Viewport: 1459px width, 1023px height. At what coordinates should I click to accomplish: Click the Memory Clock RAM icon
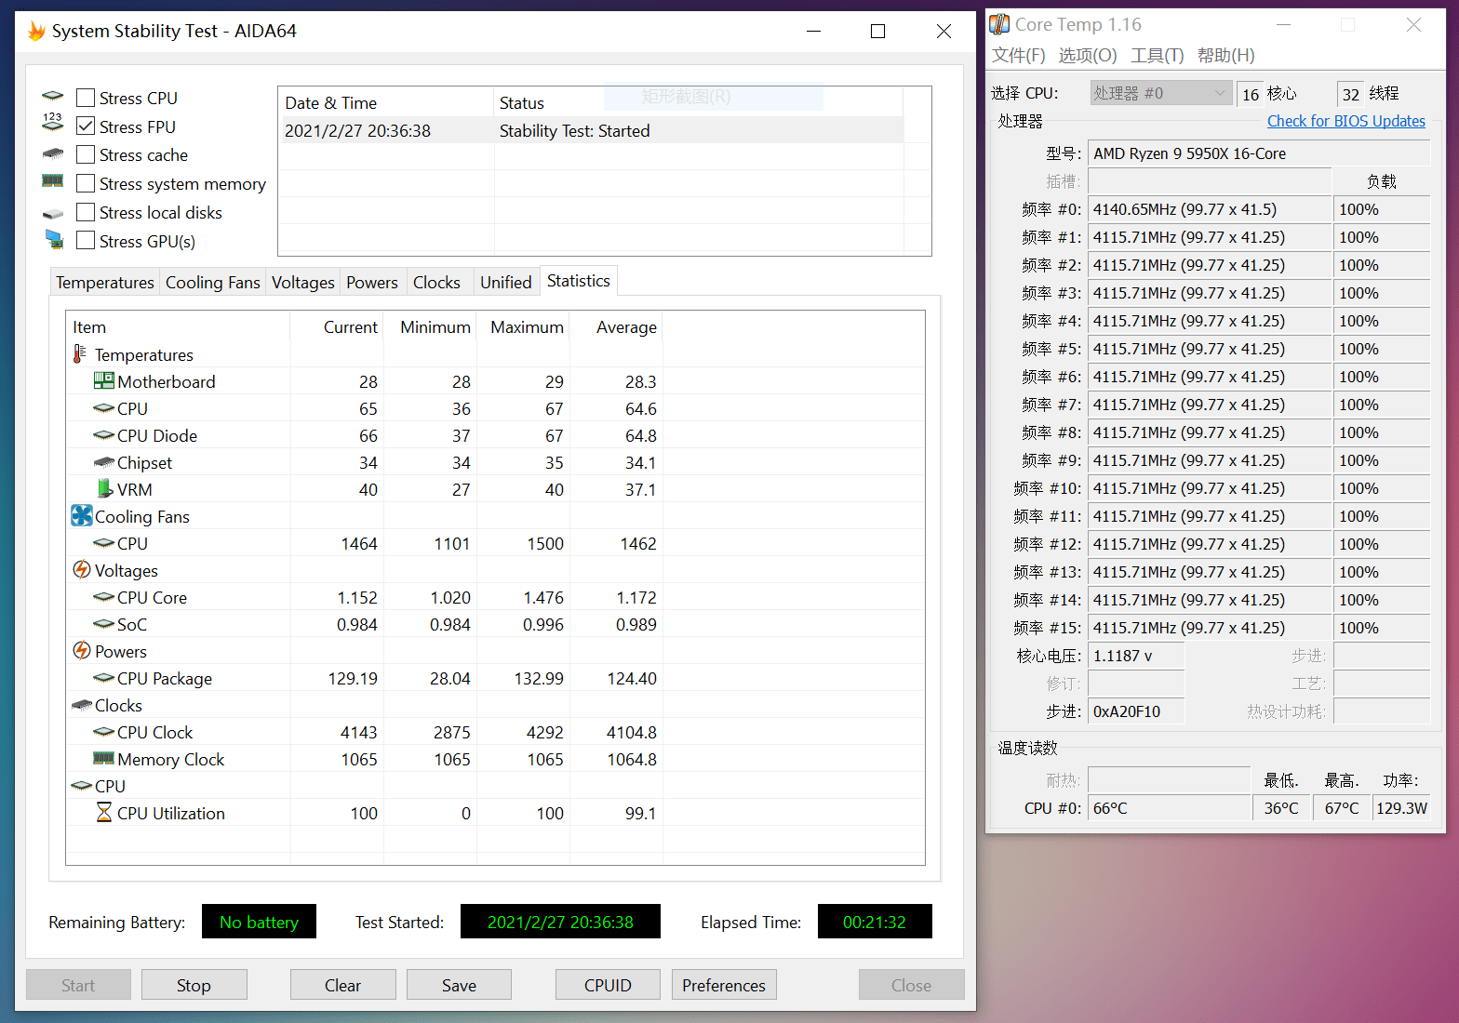tap(103, 758)
